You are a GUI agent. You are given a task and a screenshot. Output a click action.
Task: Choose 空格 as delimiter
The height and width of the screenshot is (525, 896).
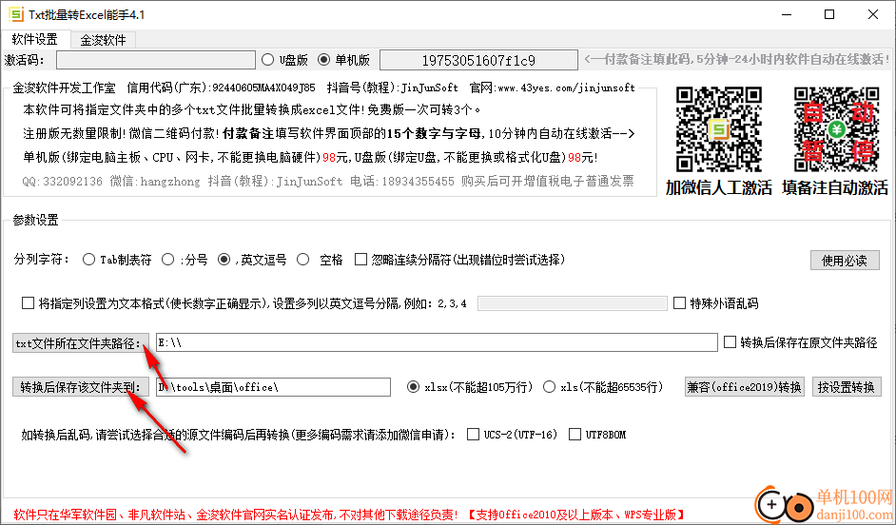(320, 260)
